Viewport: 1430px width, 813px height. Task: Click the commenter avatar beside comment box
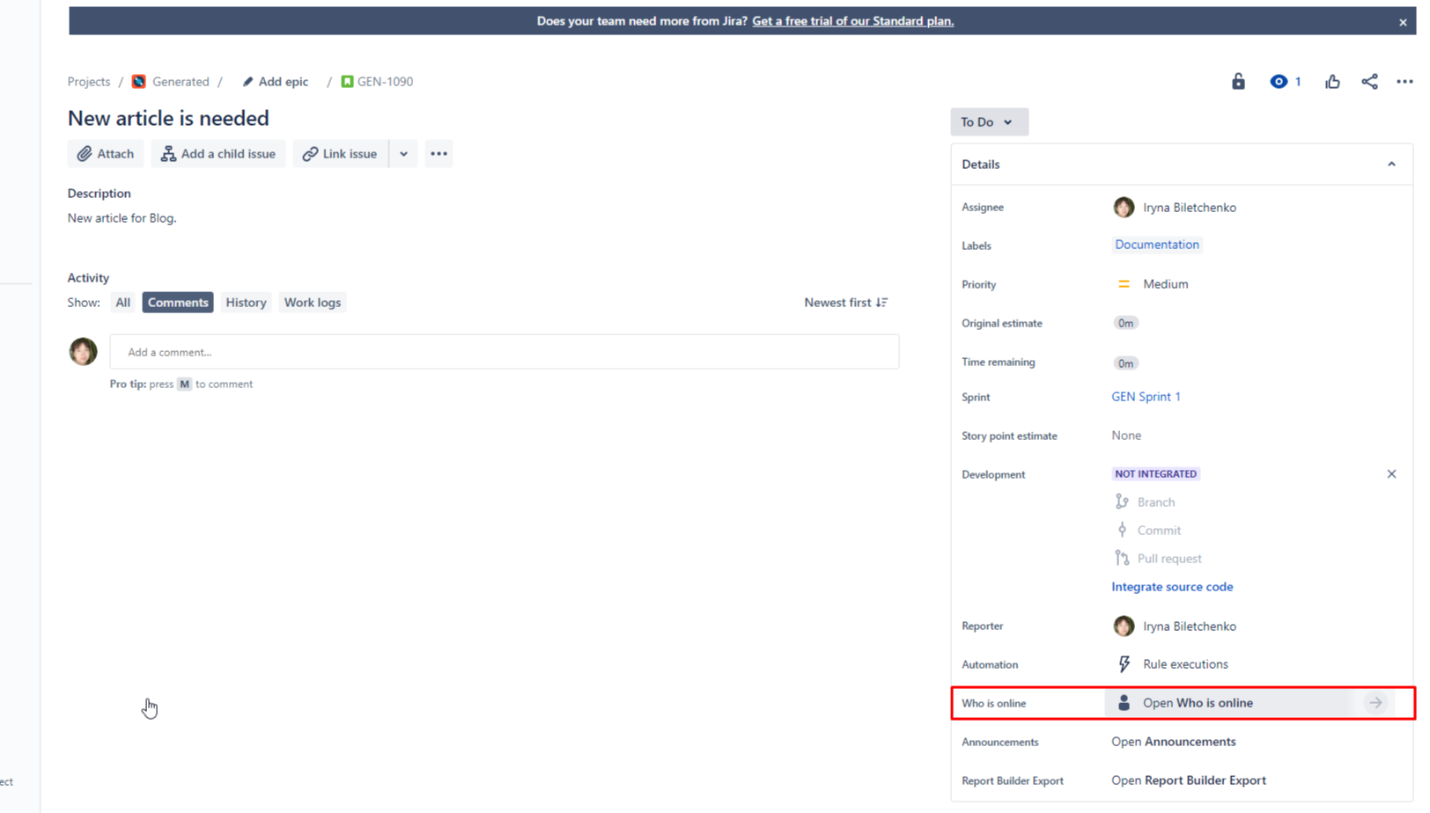(x=83, y=351)
